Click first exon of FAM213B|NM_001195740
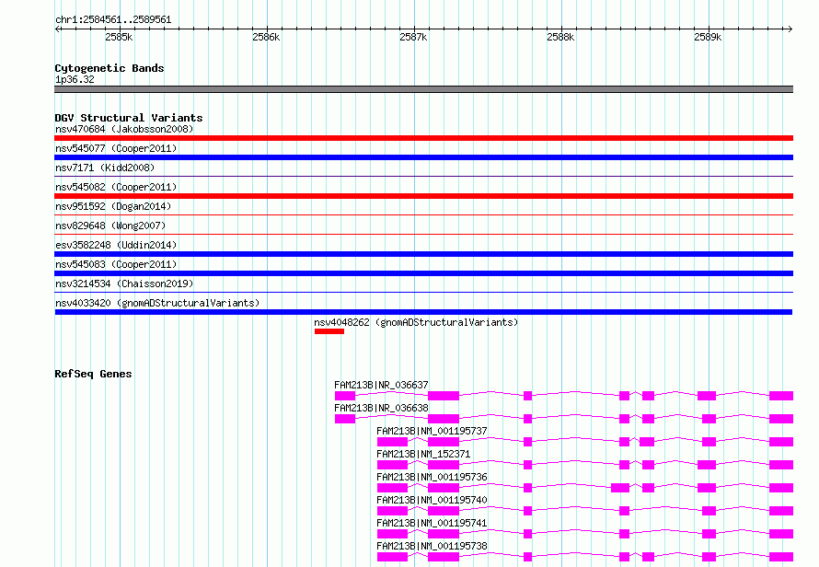Screen dimensions: 819x567 click(x=392, y=511)
